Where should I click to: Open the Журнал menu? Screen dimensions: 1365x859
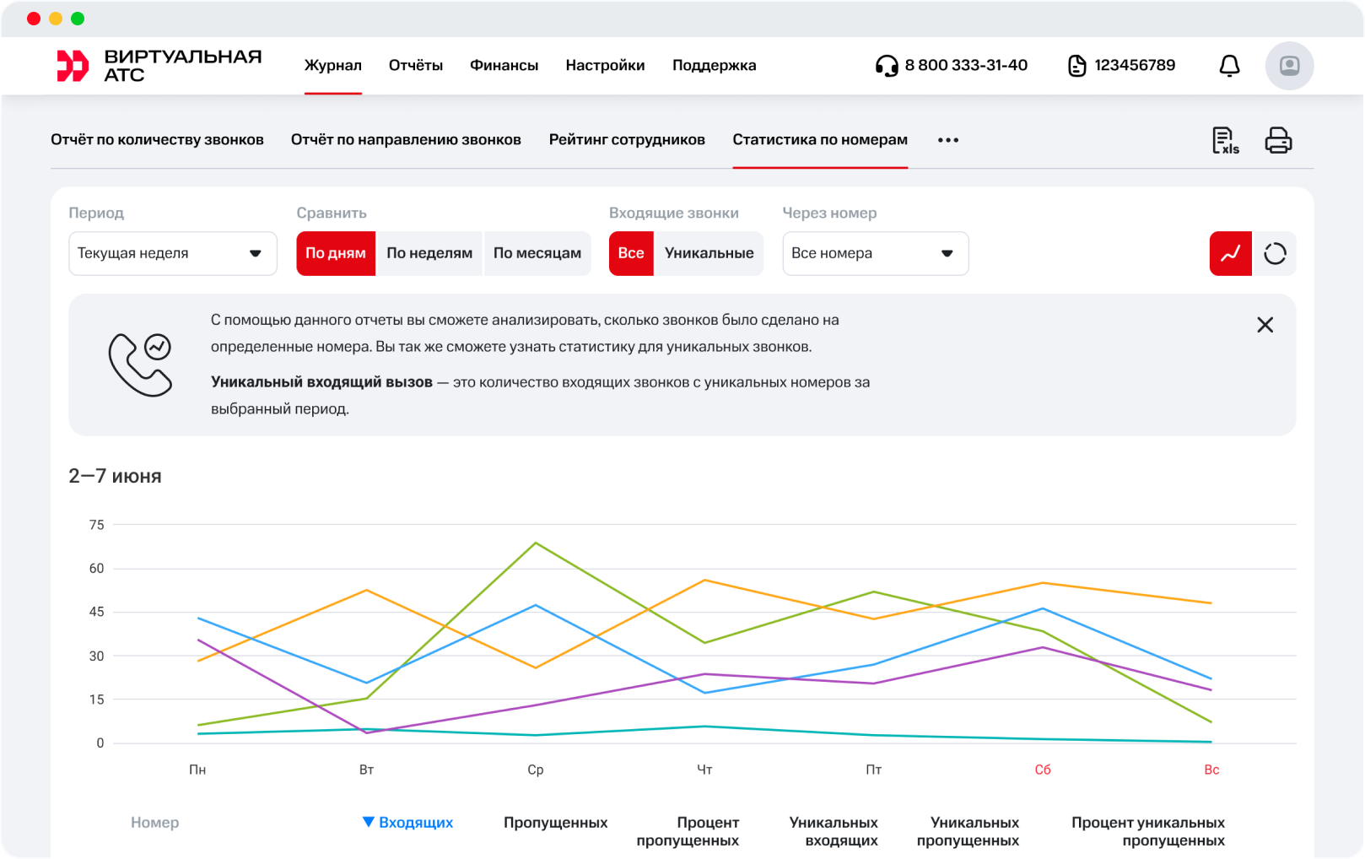pos(333,66)
